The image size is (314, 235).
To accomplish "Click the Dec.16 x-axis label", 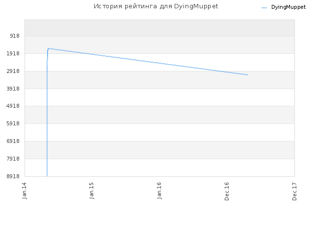I will click(227, 191).
